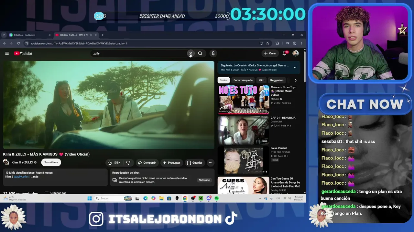The image size is (414, 232).
Task: Click the Brighter Days Ahead goal progress bar
Action: point(162,16)
